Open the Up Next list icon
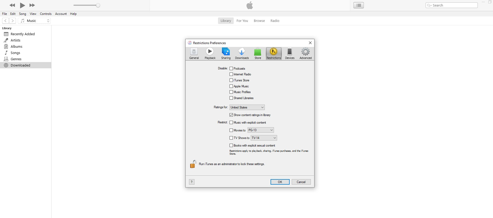Screen dimensions: 493x218 tap(359, 5)
